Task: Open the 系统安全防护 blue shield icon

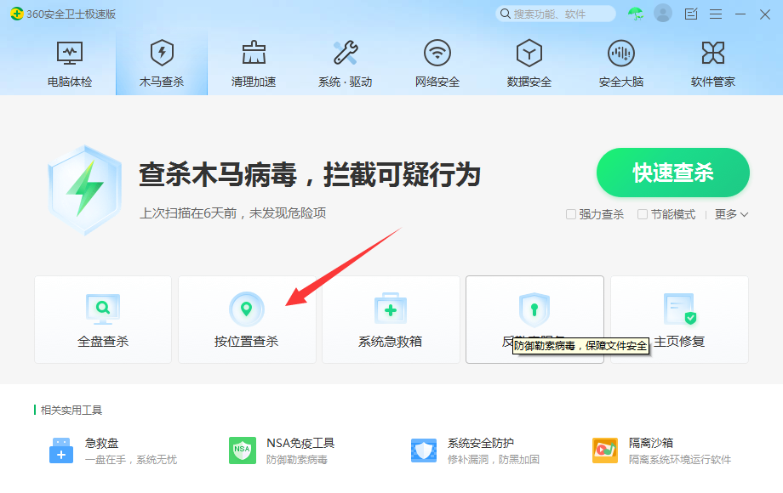Action: [x=424, y=450]
